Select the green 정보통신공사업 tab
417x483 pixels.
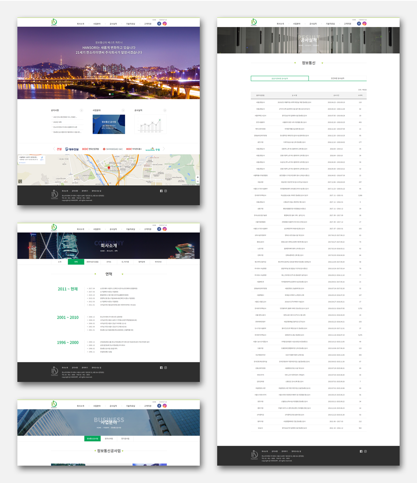click(x=92, y=439)
